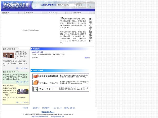Viewport: 158px width, 118px height.
Task: Click the info@seibuzisho.com email link
Action: pyautogui.click(x=58, y=117)
